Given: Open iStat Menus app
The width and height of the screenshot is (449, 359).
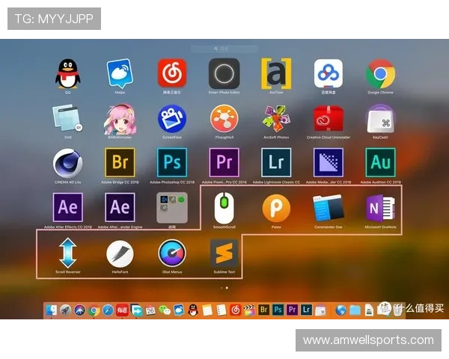Looking at the screenshot, I should (x=171, y=253).
